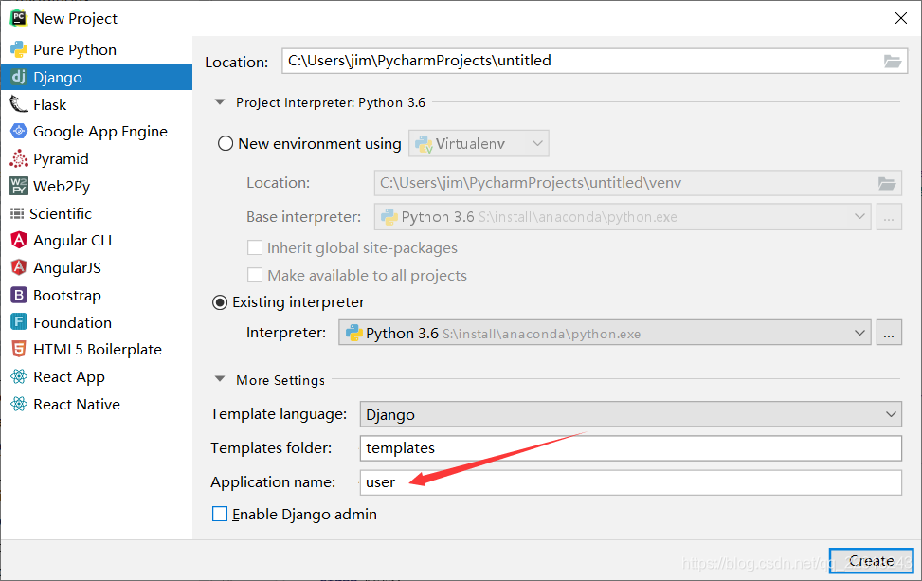Click the Python icon in Interpreter field
The image size is (922, 581).
click(354, 333)
